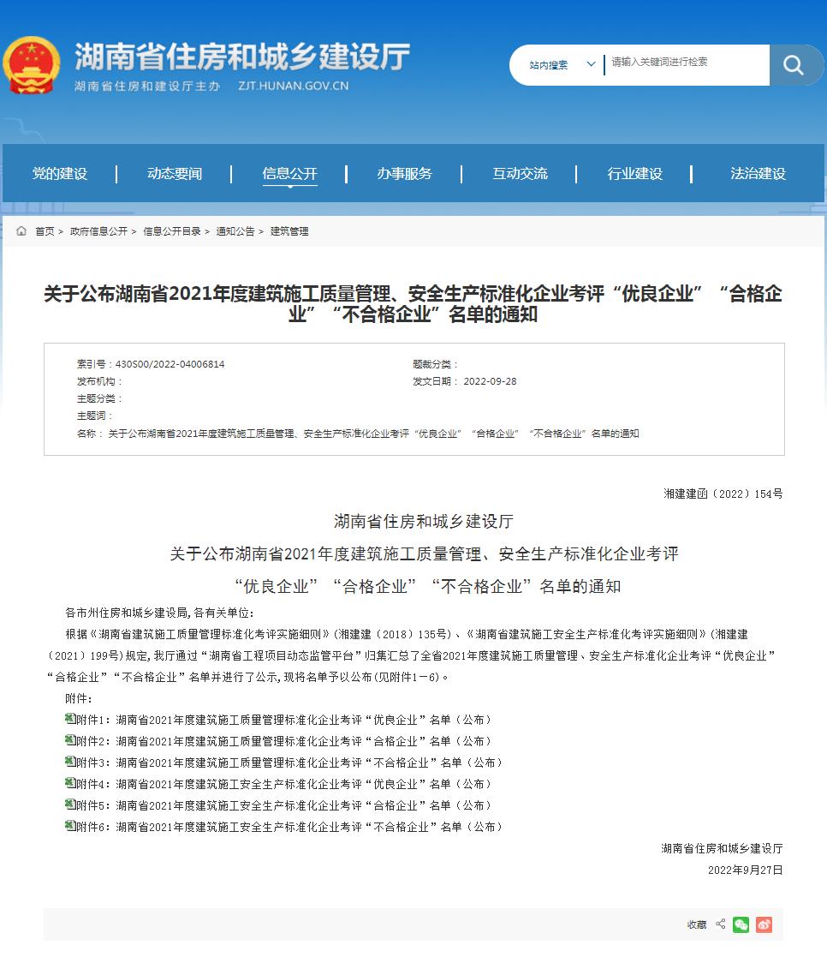The width and height of the screenshot is (827, 969).
Task: Share the notice via WeChat icon
Action: (741, 924)
